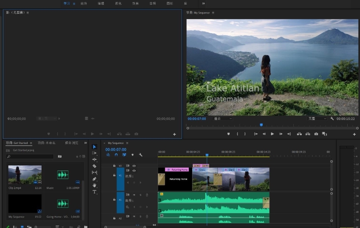Open zoom level dropdown showing 适合
This screenshot has width=360, height=228.
pos(223,119)
